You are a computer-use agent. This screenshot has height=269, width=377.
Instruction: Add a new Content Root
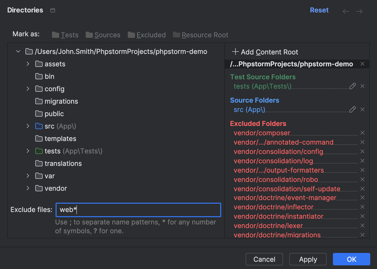(x=265, y=52)
